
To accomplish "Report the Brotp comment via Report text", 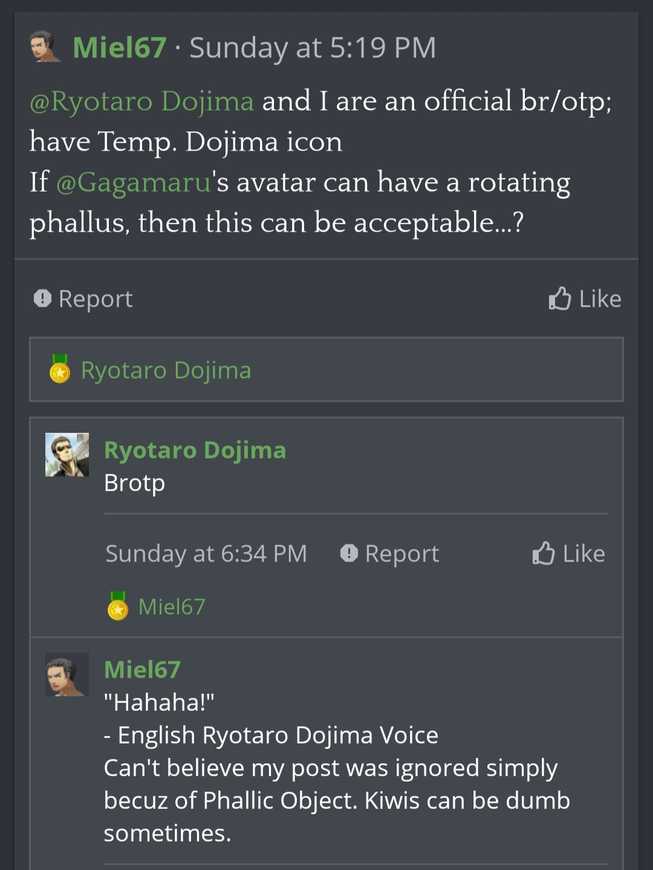I will coord(402,554).
